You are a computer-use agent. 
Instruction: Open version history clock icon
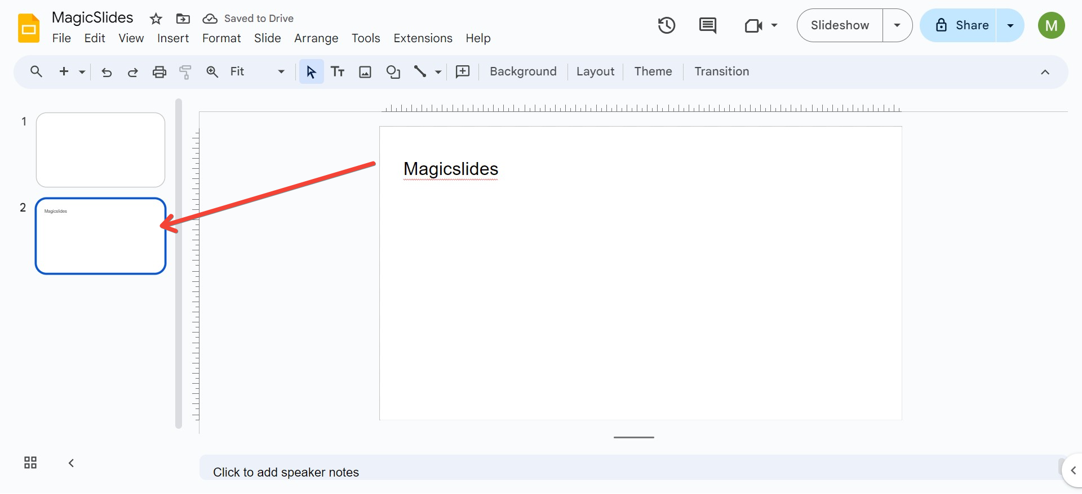(x=667, y=25)
